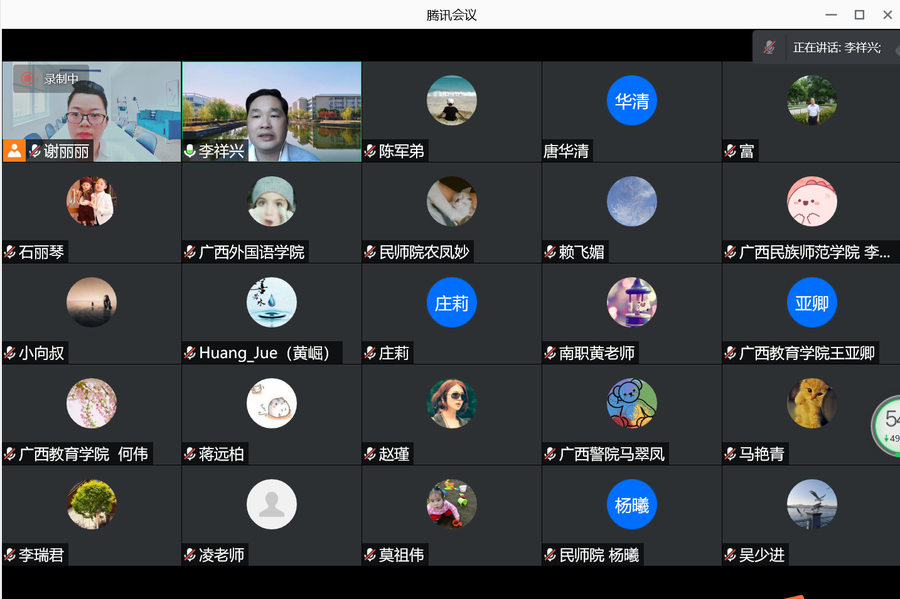Image resolution: width=900 pixels, height=599 pixels.
Task: Click Huang_Jue's water drop avatar
Action: 272,302
